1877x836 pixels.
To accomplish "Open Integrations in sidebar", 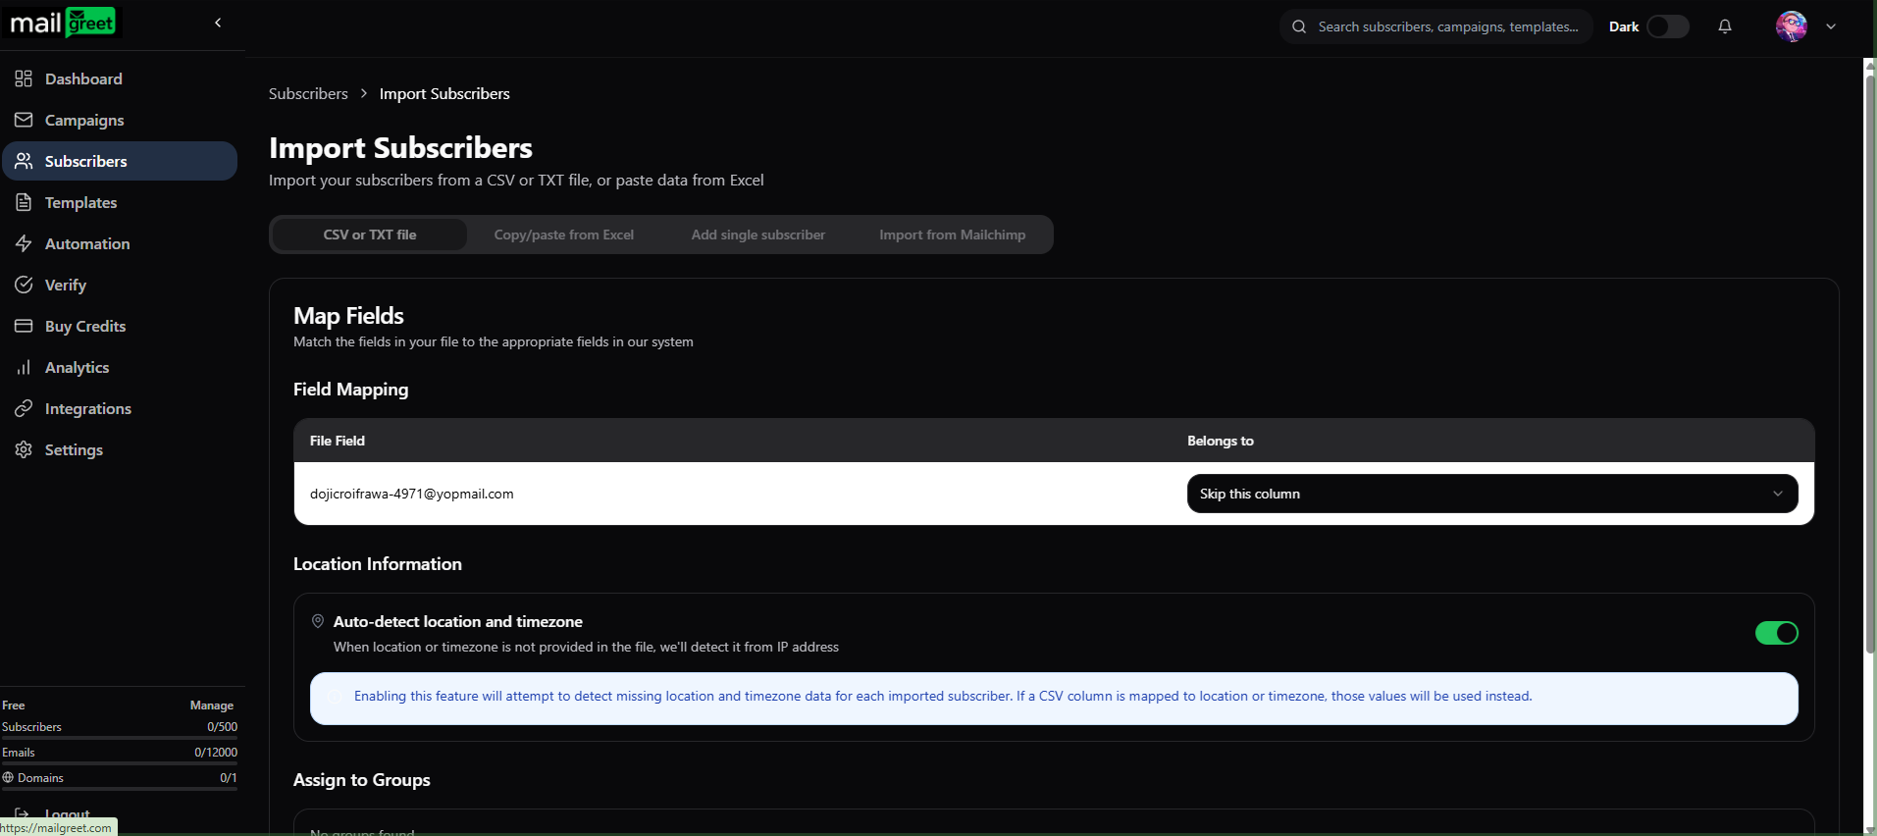I will (120, 408).
